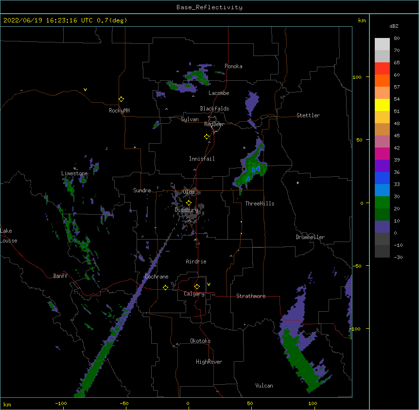Click the Calgary city label
This screenshot has width=419, height=410.
(194, 294)
